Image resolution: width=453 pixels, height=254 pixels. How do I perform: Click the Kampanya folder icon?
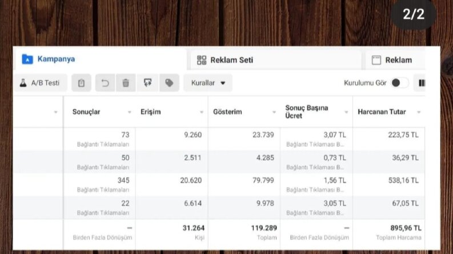(x=27, y=59)
